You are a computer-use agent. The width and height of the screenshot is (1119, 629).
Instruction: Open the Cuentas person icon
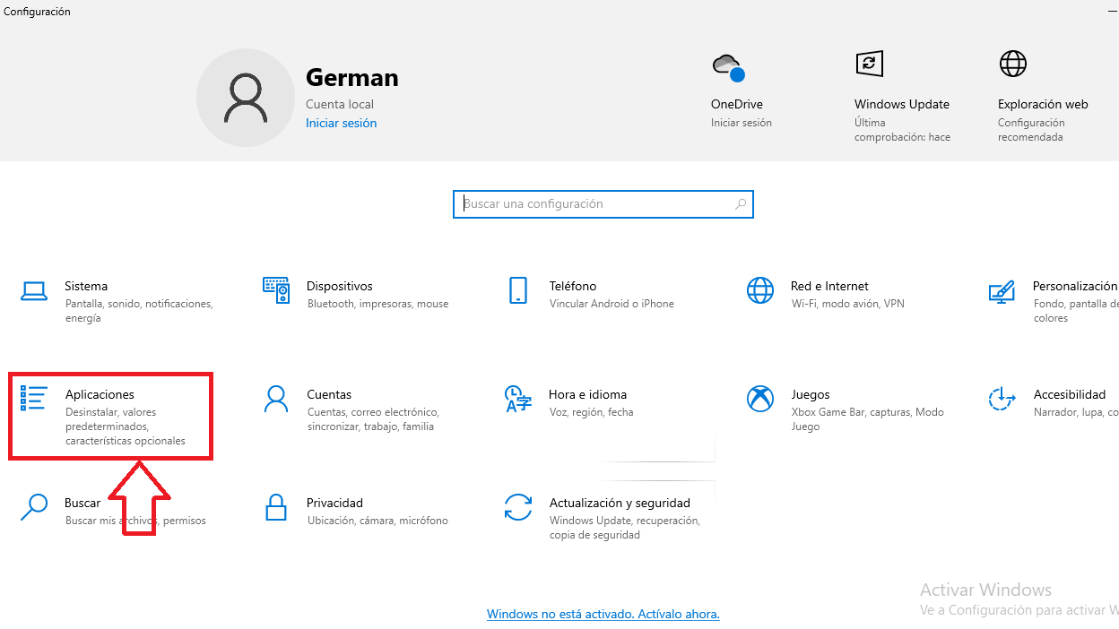[x=276, y=399]
